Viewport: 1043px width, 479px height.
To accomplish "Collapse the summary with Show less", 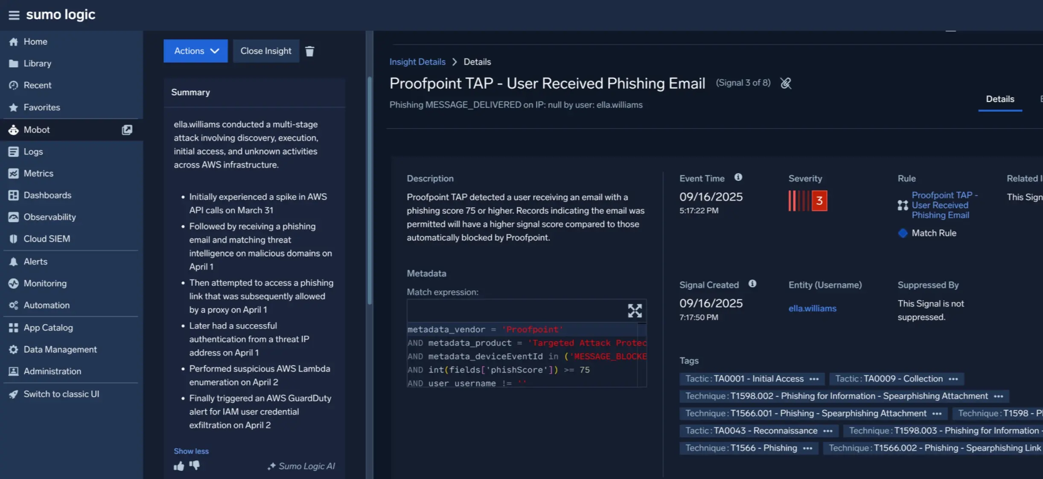I will 191,451.
